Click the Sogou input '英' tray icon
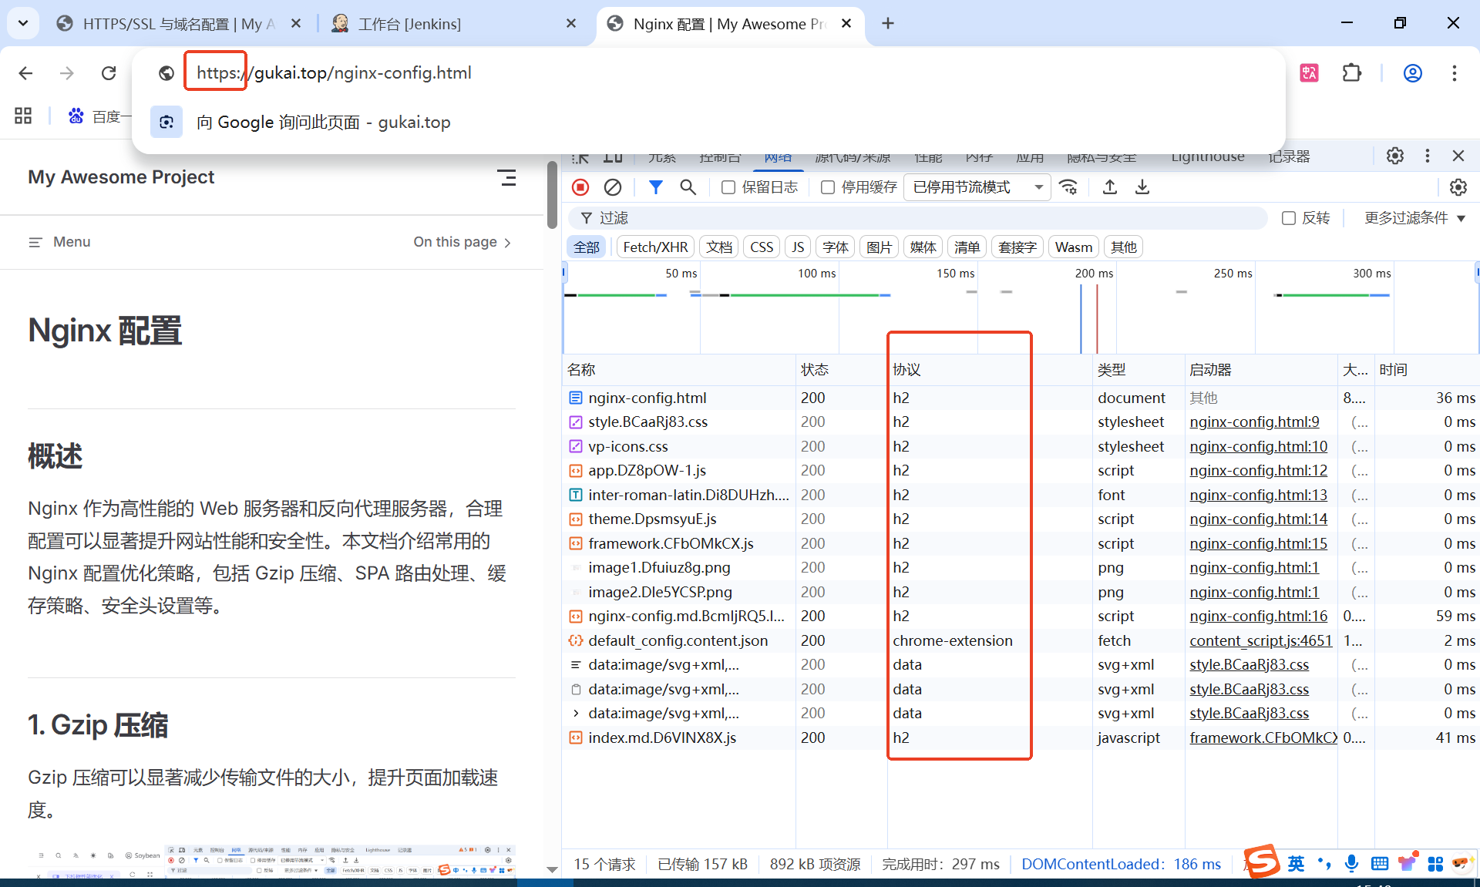Image resolution: width=1480 pixels, height=887 pixels. click(x=1297, y=863)
